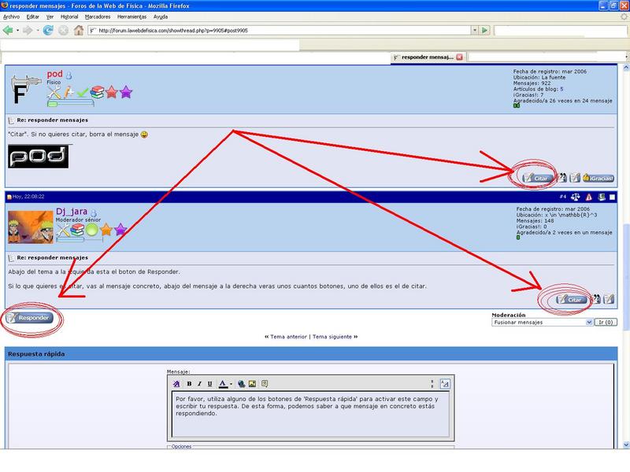Click the Tema anterior link
The image size is (630, 472).
pyautogui.click(x=288, y=337)
